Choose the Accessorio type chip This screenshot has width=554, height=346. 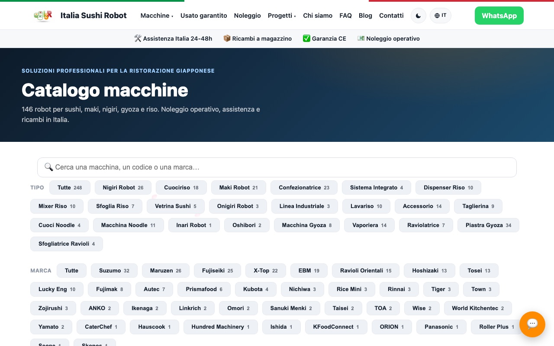[422, 206]
